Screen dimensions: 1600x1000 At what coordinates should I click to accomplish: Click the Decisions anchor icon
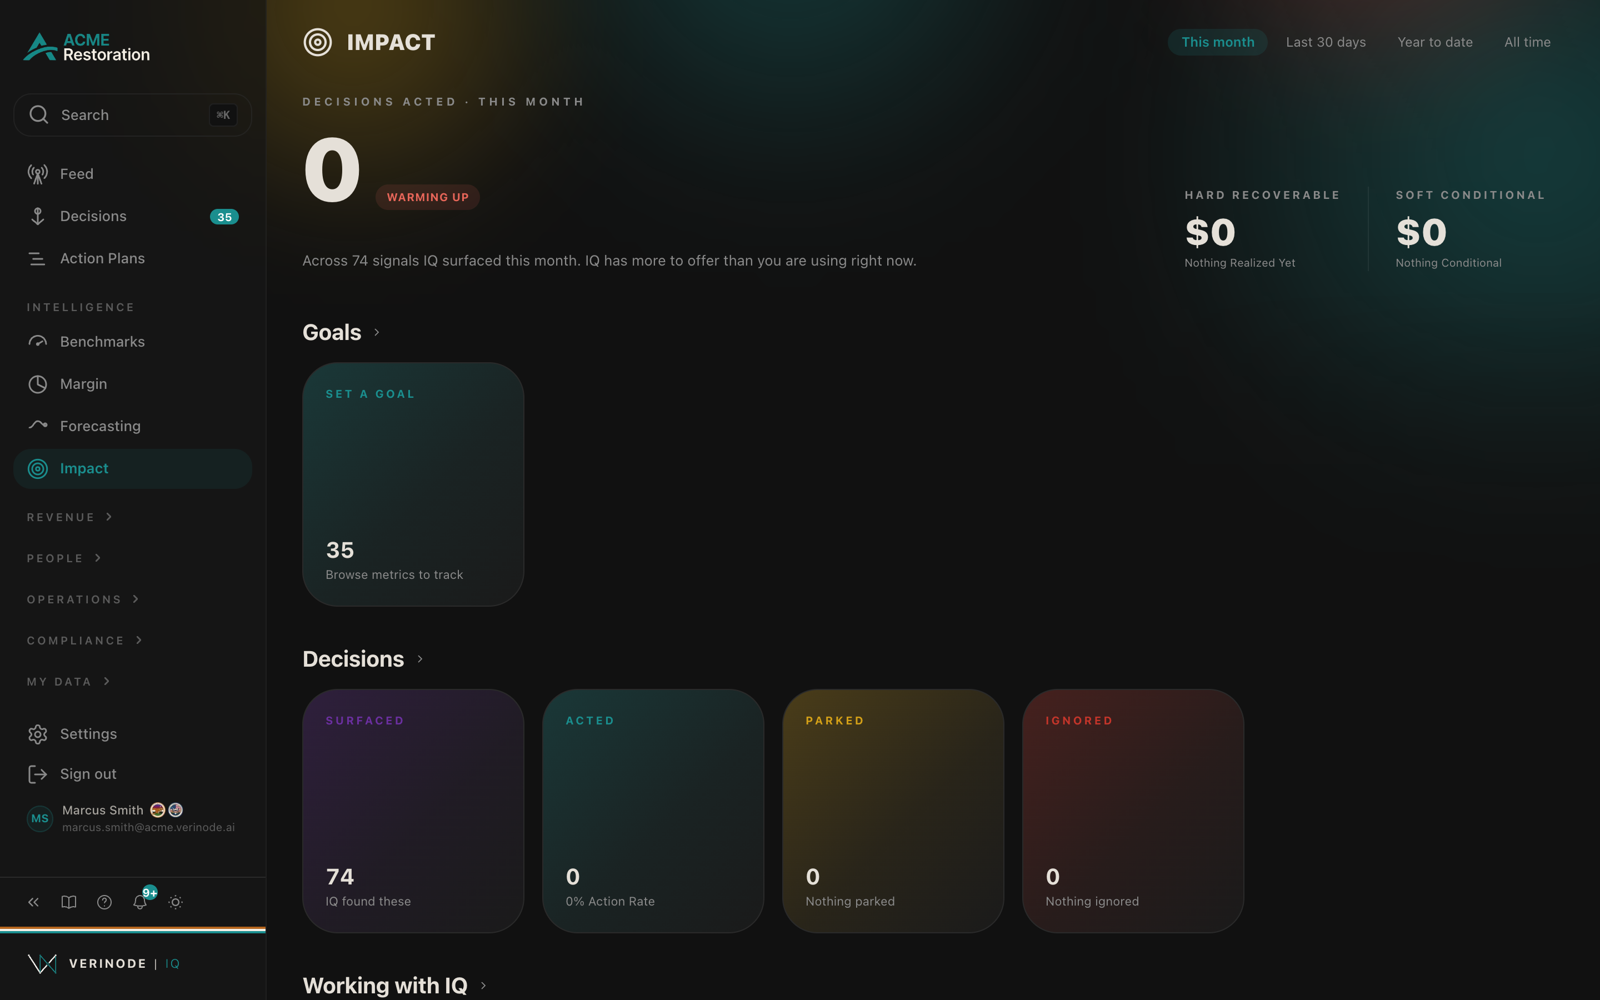coord(38,216)
